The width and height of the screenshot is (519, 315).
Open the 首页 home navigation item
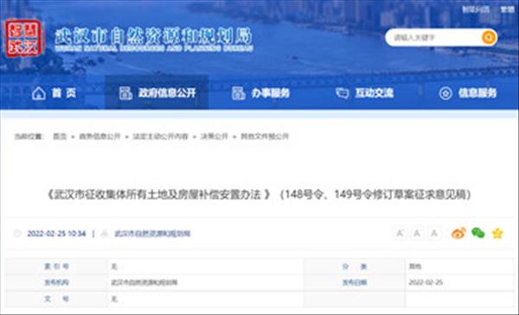pyautogui.click(x=54, y=93)
